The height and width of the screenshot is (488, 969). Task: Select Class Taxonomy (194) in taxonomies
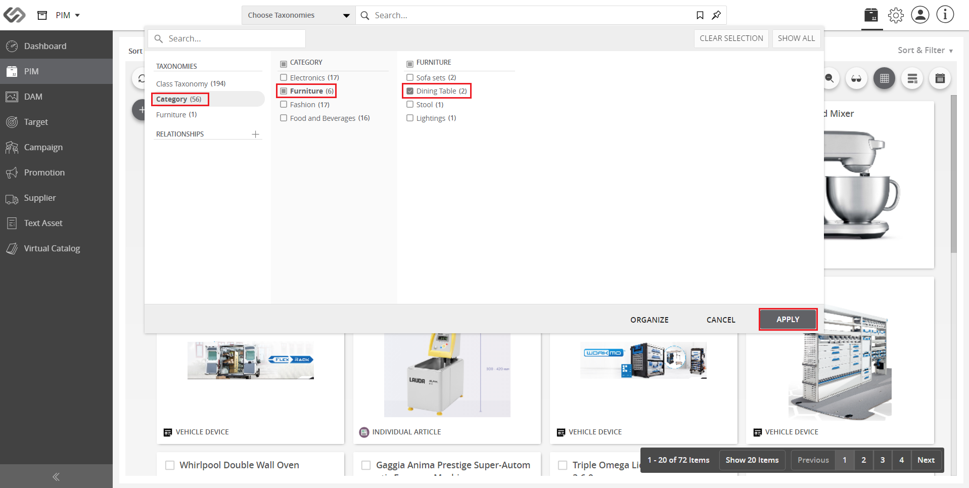[x=191, y=83]
